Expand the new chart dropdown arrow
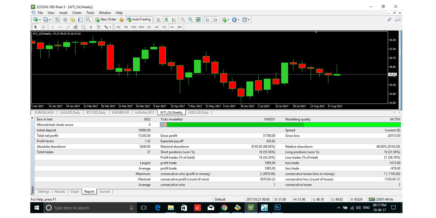Screen dimensions: 436x218 pos(40,20)
